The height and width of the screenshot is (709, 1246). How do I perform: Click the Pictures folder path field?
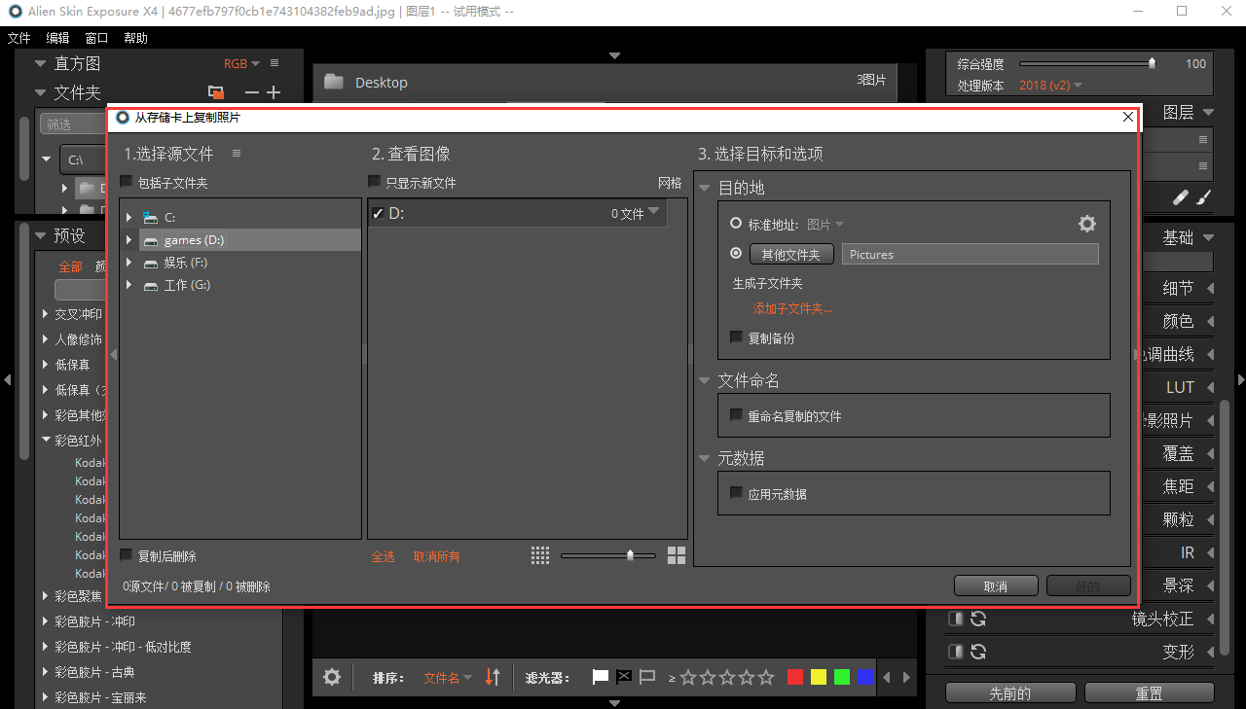[970, 253]
